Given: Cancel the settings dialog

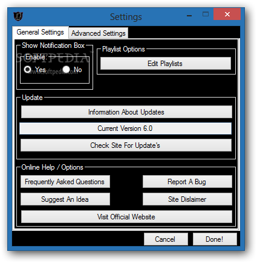Looking at the screenshot, I should click(x=166, y=239).
